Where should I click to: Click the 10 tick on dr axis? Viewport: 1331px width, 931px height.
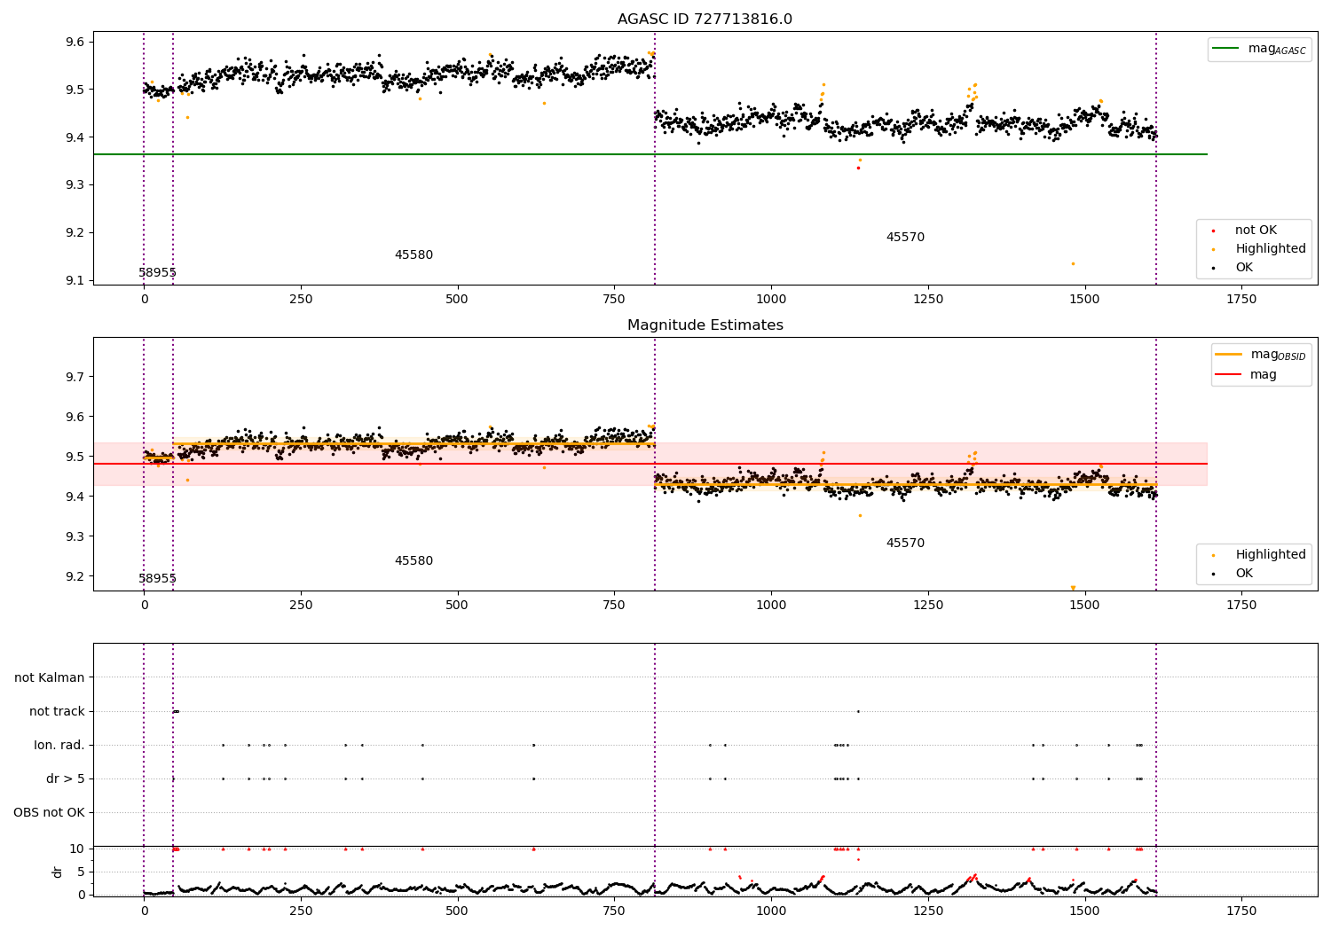click(x=77, y=849)
